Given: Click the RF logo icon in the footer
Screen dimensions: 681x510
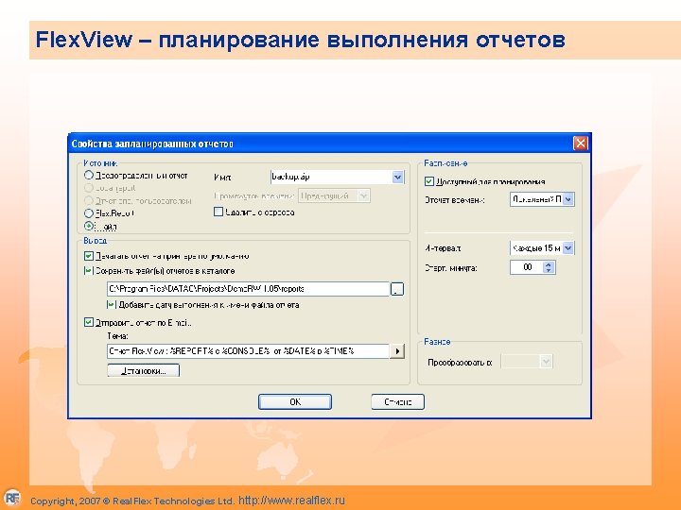Looking at the screenshot, I should [x=11, y=497].
